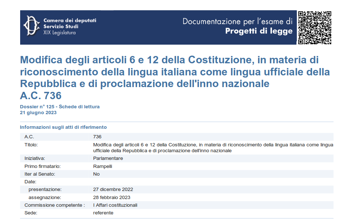Click the 'No' value for Iter al Senato
The height and width of the screenshot is (221, 354).
pos(96,174)
